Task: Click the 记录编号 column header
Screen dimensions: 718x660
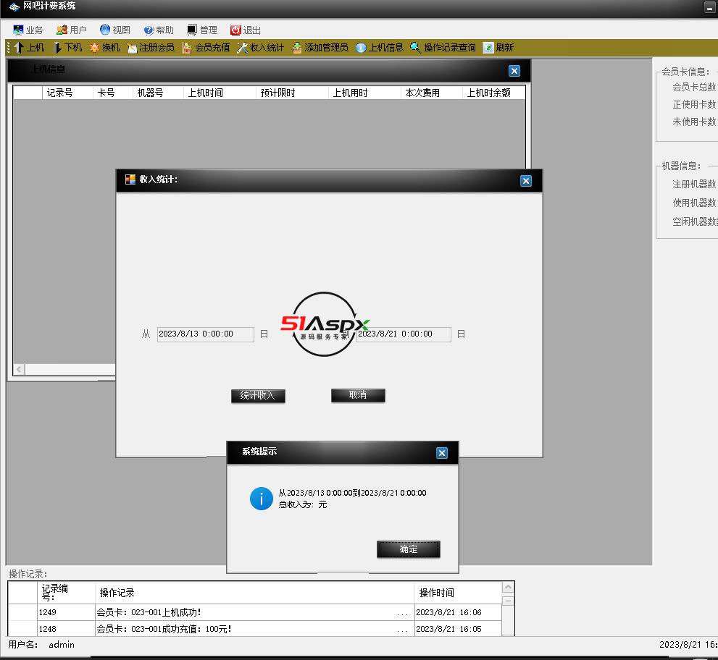Action: tap(67, 593)
